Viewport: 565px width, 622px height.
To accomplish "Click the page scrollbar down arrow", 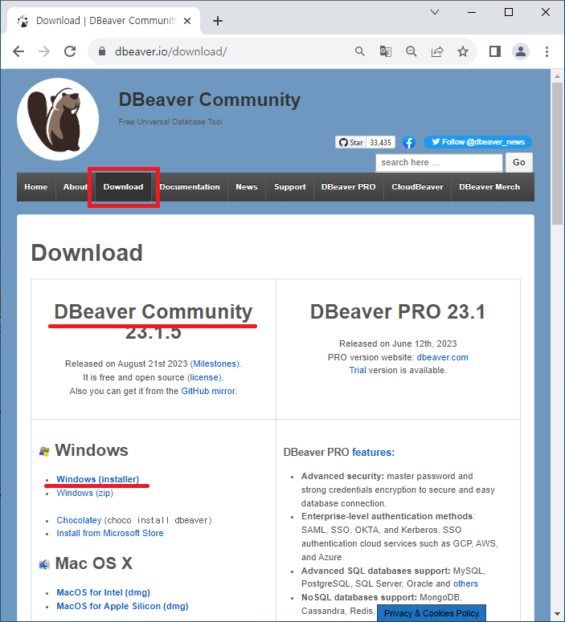I will [x=557, y=615].
